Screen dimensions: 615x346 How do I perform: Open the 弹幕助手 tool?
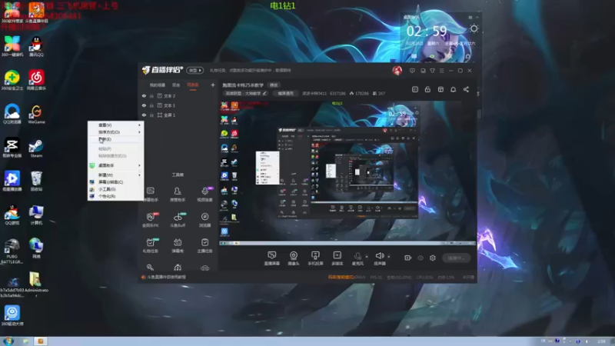click(x=151, y=195)
